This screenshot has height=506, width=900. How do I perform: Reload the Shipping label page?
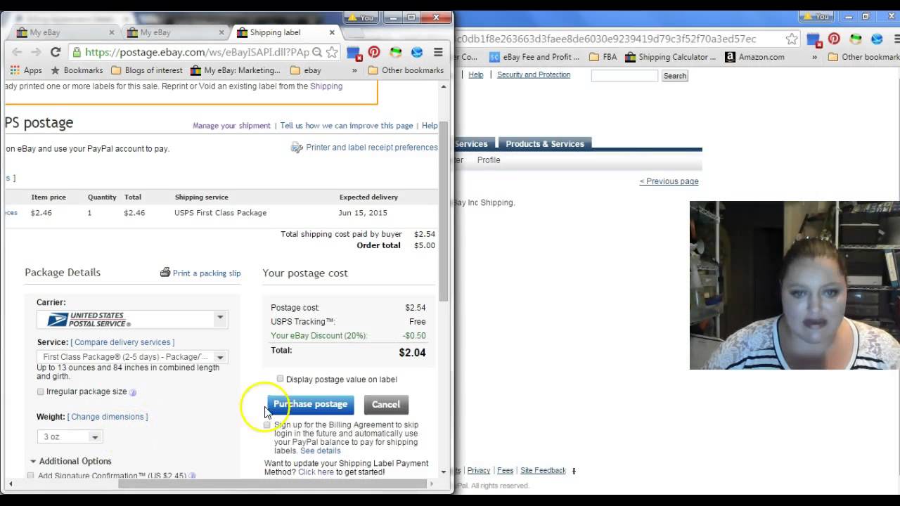pos(56,52)
